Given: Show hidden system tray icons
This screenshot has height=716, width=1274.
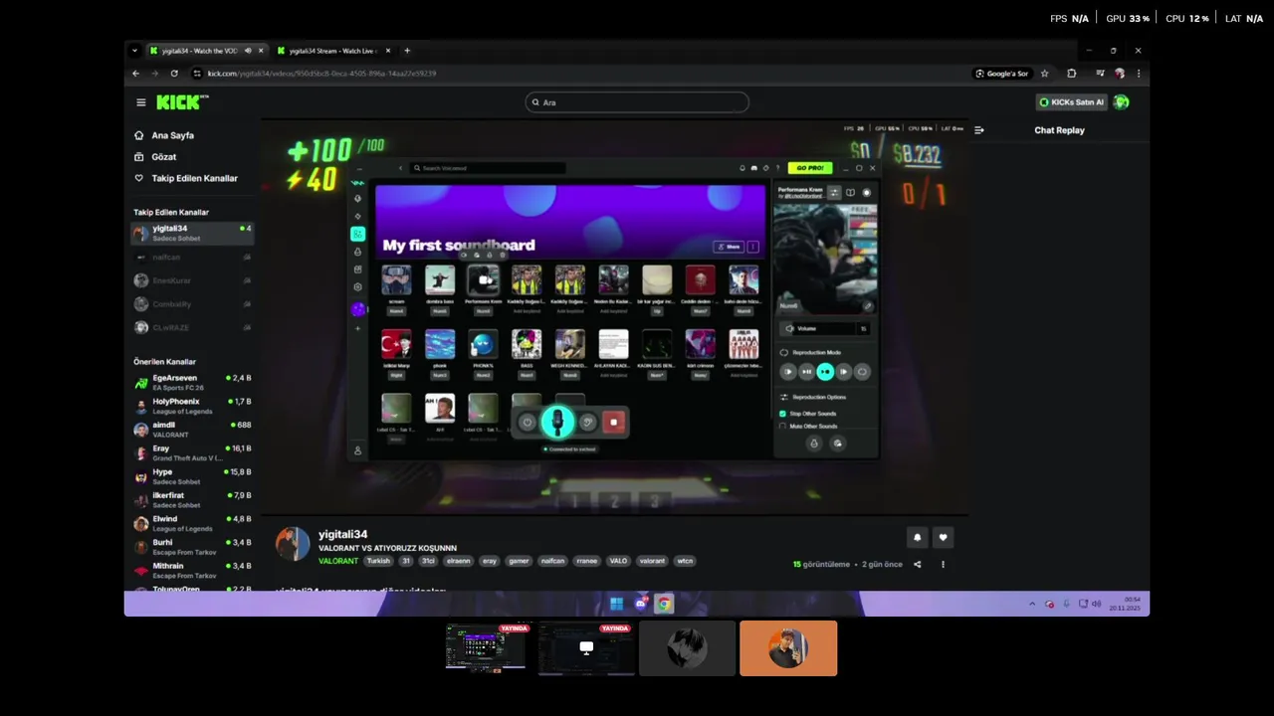Looking at the screenshot, I should (1032, 604).
